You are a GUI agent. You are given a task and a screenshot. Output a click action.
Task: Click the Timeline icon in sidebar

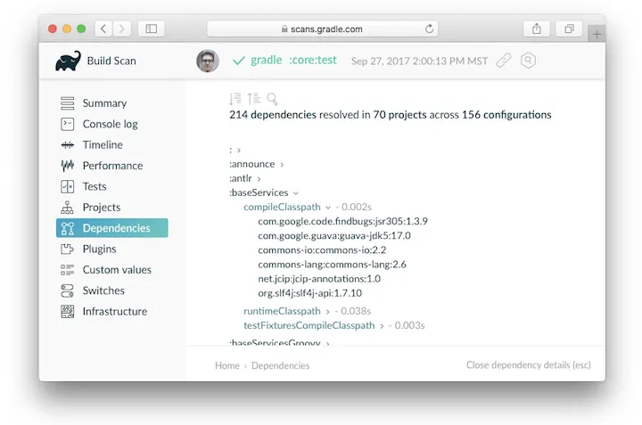tap(68, 145)
